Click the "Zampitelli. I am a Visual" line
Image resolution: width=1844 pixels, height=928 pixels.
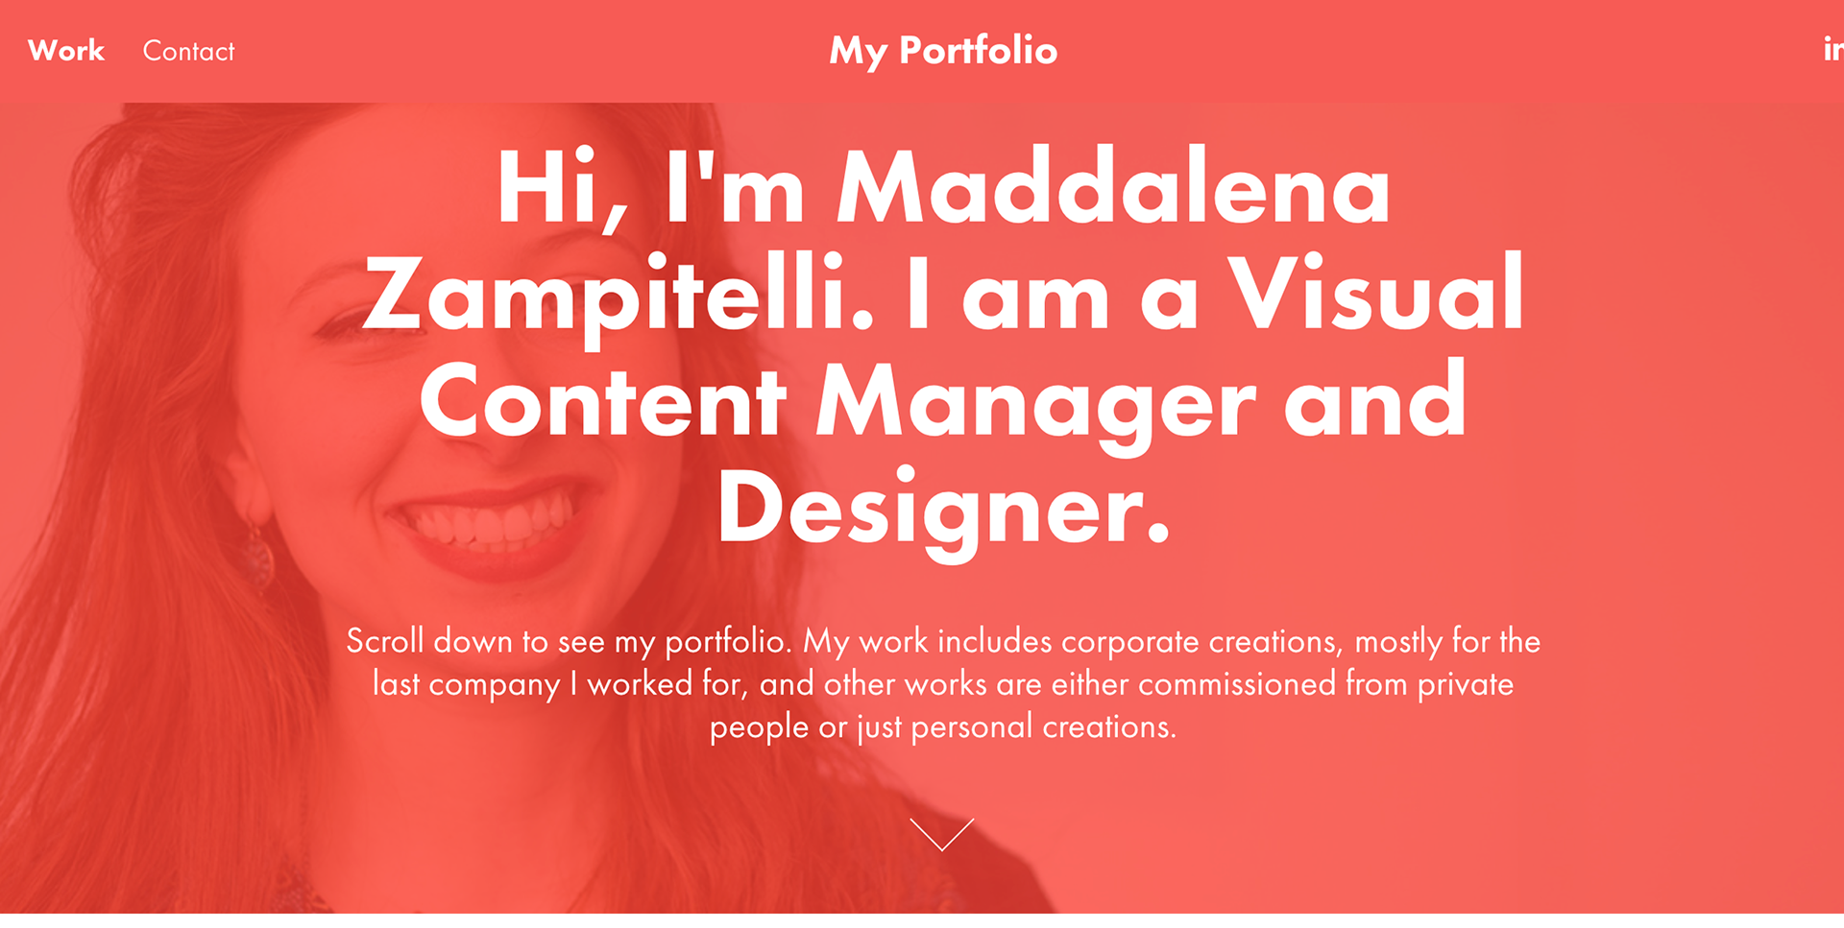coord(943,295)
